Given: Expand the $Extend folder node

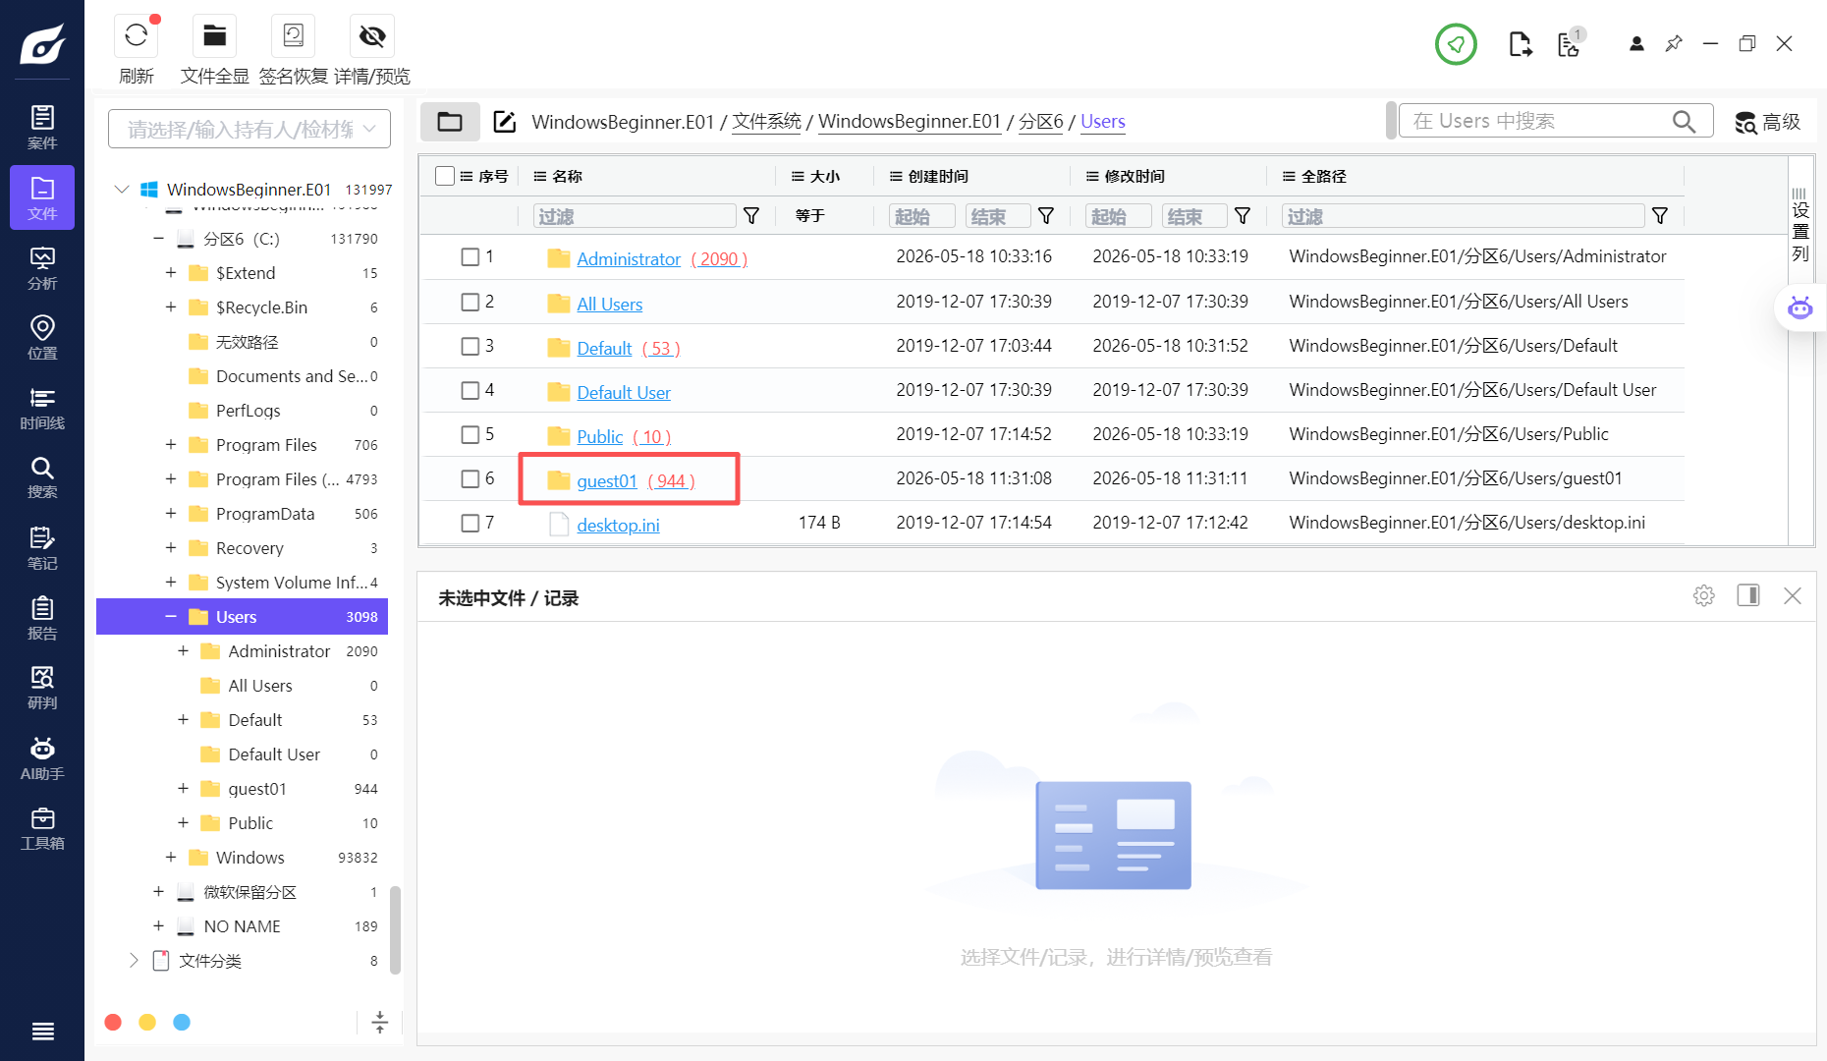Looking at the screenshot, I should pos(171,273).
